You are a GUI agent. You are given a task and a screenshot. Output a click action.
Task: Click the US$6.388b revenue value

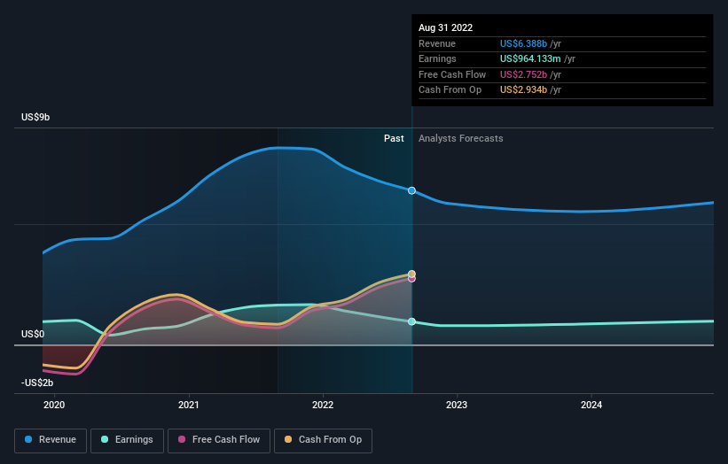523,43
